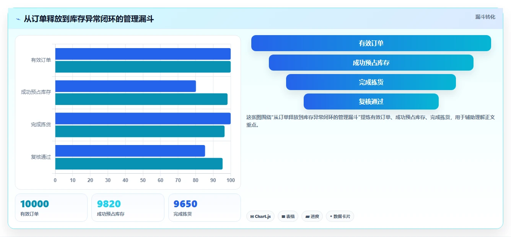Viewport: 511px width, 237px height.
Task: Click the 成功预占库存 chart axis label
Action: click(x=36, y=92)
